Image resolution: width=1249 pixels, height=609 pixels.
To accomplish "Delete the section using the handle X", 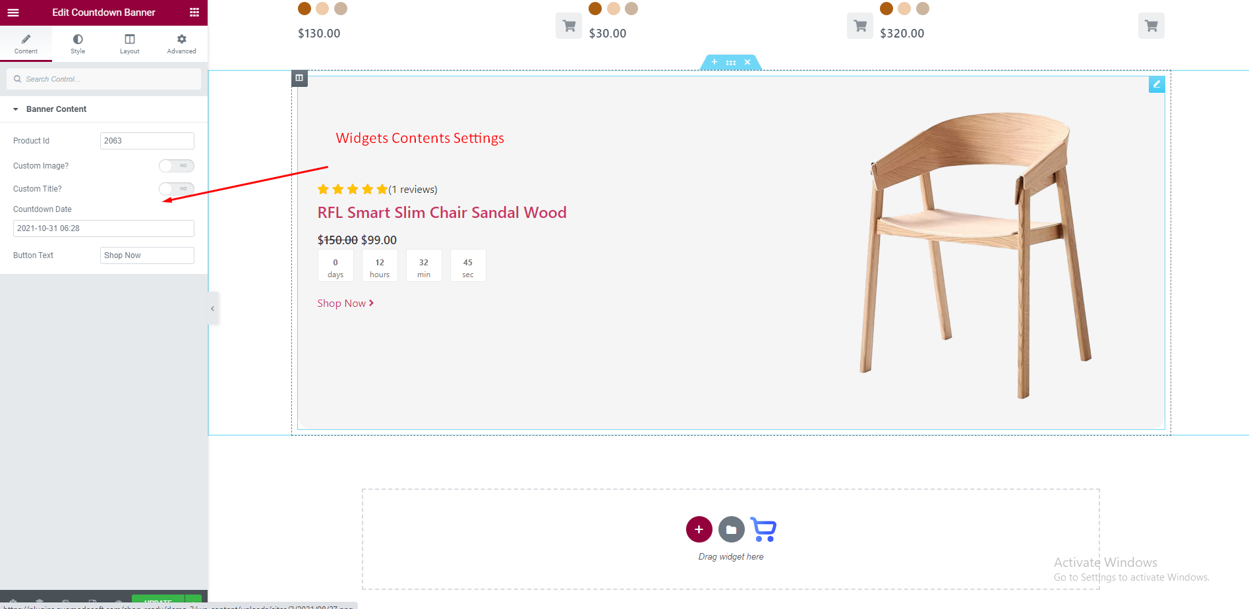I will click(x=747, y=63).
